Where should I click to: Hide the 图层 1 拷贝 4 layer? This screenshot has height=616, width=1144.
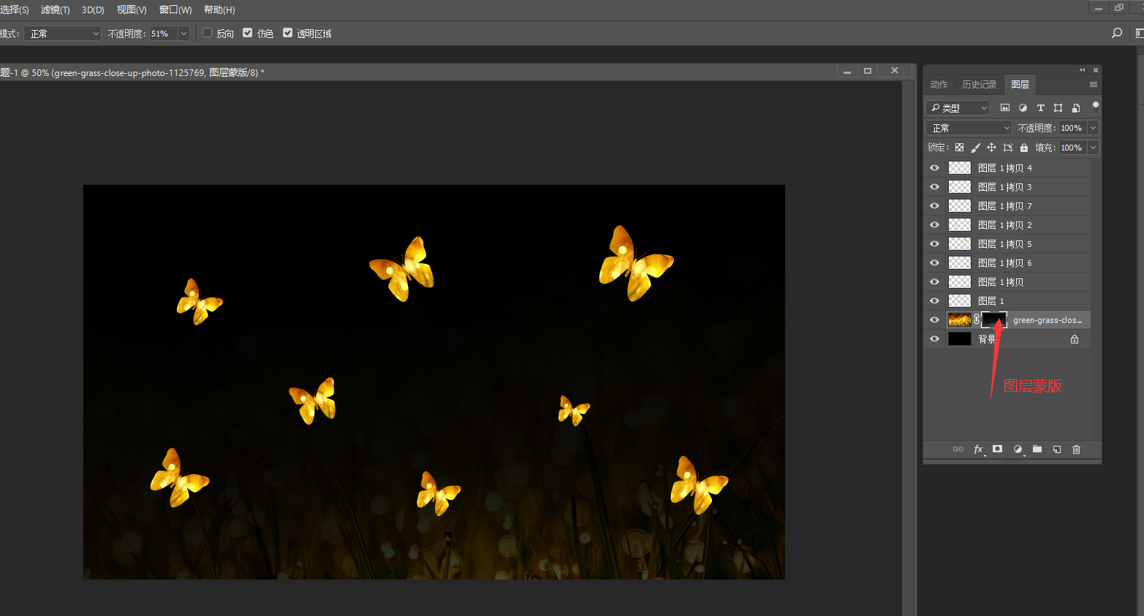tap(934, 168)
